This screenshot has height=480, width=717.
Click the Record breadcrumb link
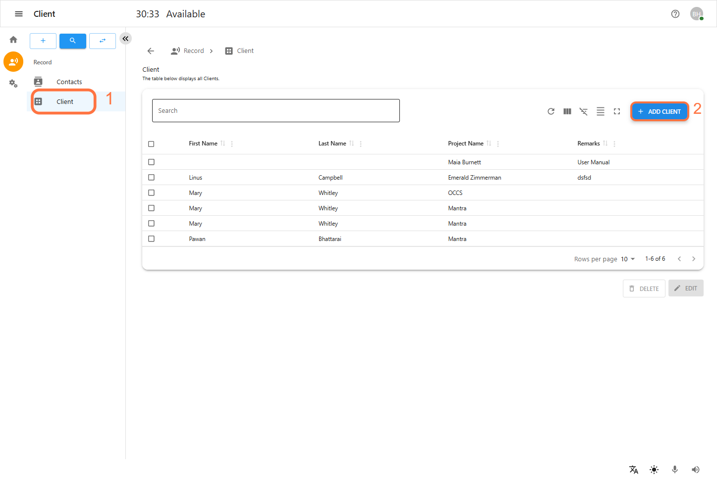click(193, 51)
